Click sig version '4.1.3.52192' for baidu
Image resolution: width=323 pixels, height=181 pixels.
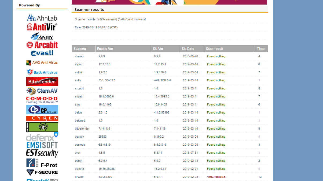tap(161, 112)
